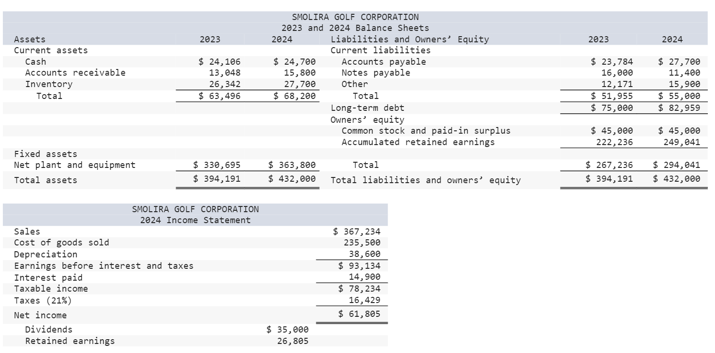Select the net plant value "$ 330,695"
The width and height of the screenshot is (715, 353).
click(x=216, y=165)
